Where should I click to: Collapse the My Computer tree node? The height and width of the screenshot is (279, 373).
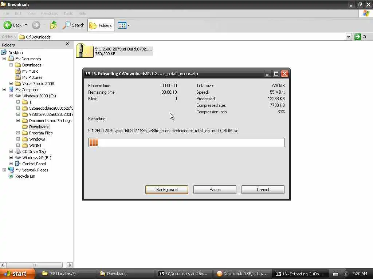point(4,89)
